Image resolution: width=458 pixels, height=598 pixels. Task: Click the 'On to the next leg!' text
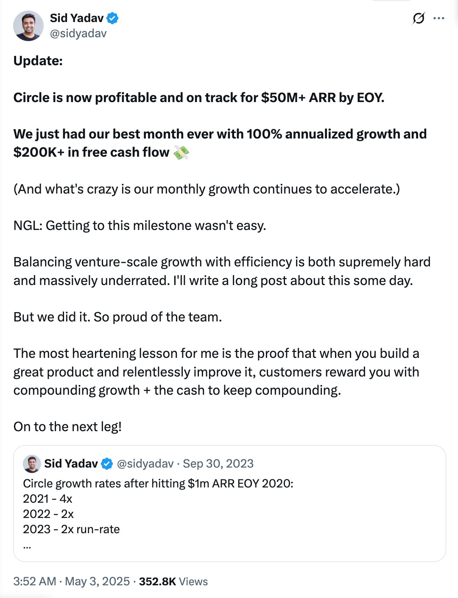tap(68, 427)
